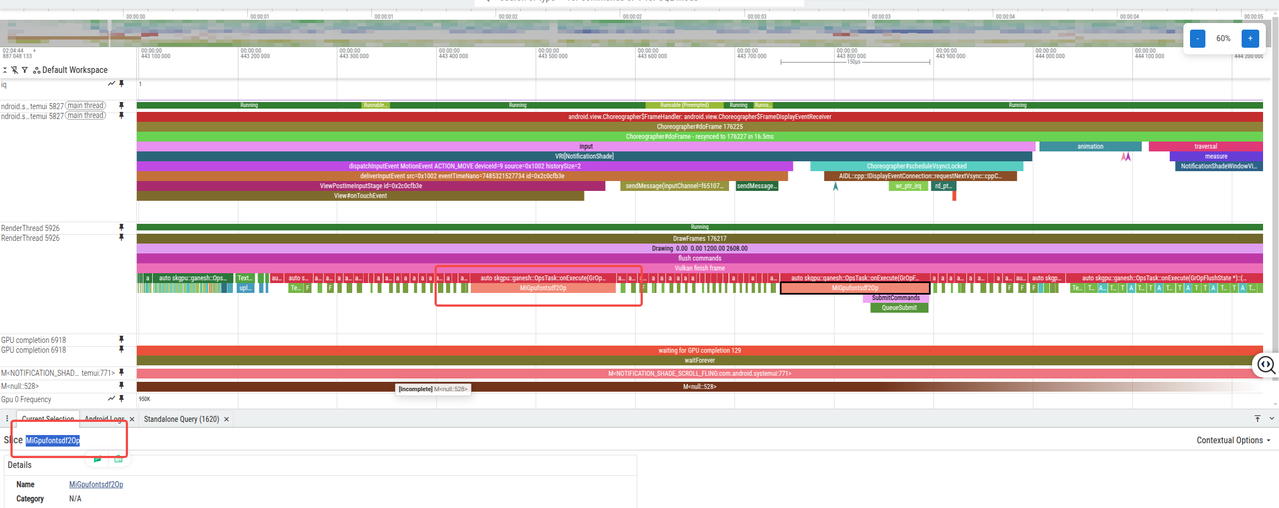Open the Contextual Options dropdown
This screenshot has width=1279, height=508.
pyautogui.click(x=1233, y=441)
